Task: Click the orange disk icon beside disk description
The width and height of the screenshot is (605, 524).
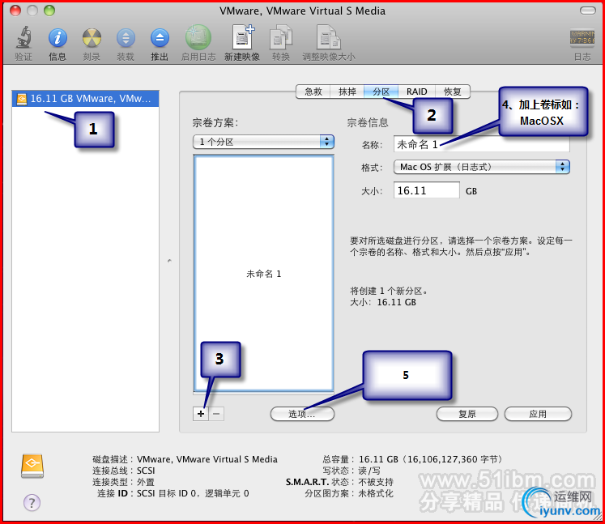Action: coord(32,466)
